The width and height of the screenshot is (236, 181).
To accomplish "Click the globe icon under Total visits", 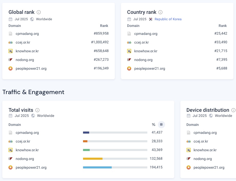I will coord(33,116).
